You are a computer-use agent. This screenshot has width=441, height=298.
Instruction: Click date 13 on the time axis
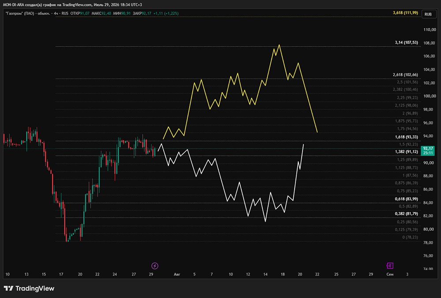pyautogui.click(x=26, y=274)
